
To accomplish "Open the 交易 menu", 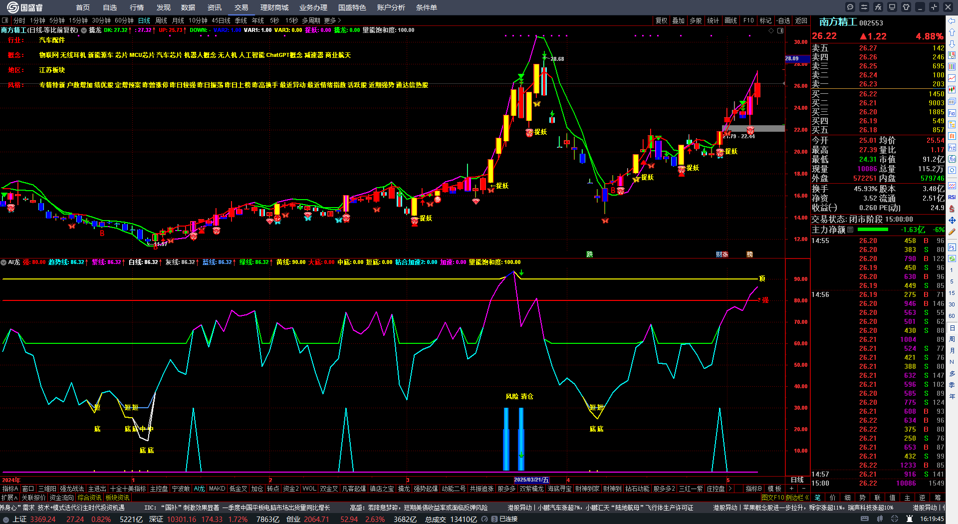I will [x=241, y=7].
